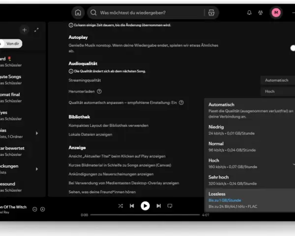Choose Sehr hoch 320 kbit/s option

click(250, 180)
